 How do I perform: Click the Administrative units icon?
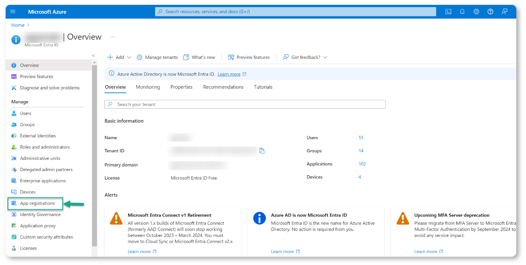(x=14, y=158)
